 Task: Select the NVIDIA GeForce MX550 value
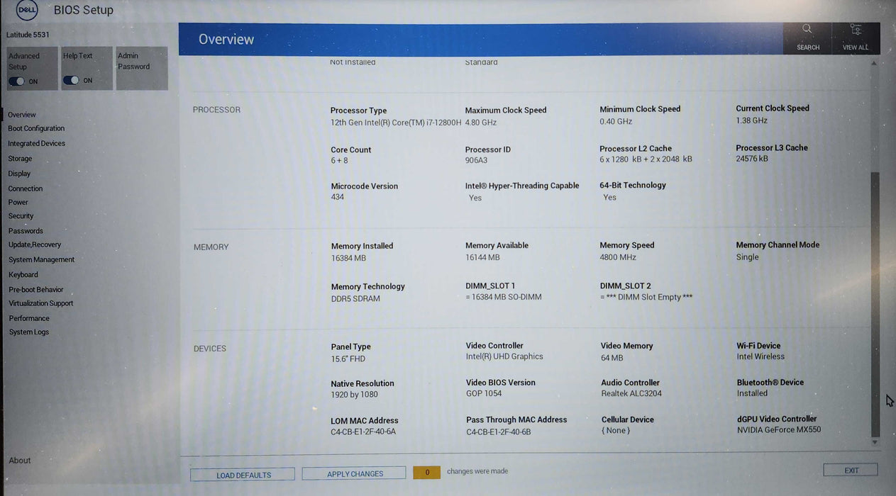tap(779, 429)
